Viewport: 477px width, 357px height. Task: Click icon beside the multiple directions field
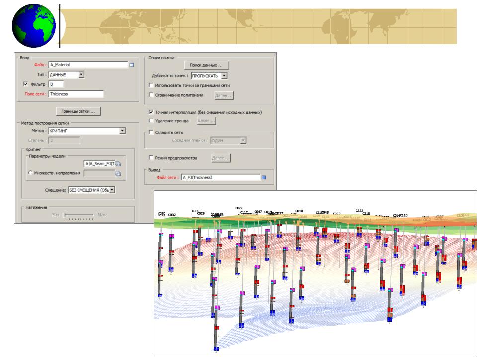click(x=118, y=173)
